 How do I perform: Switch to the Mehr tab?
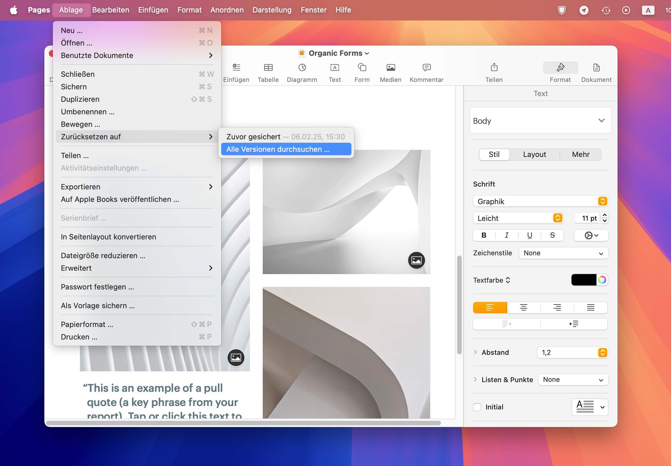[x=581, y=154]
